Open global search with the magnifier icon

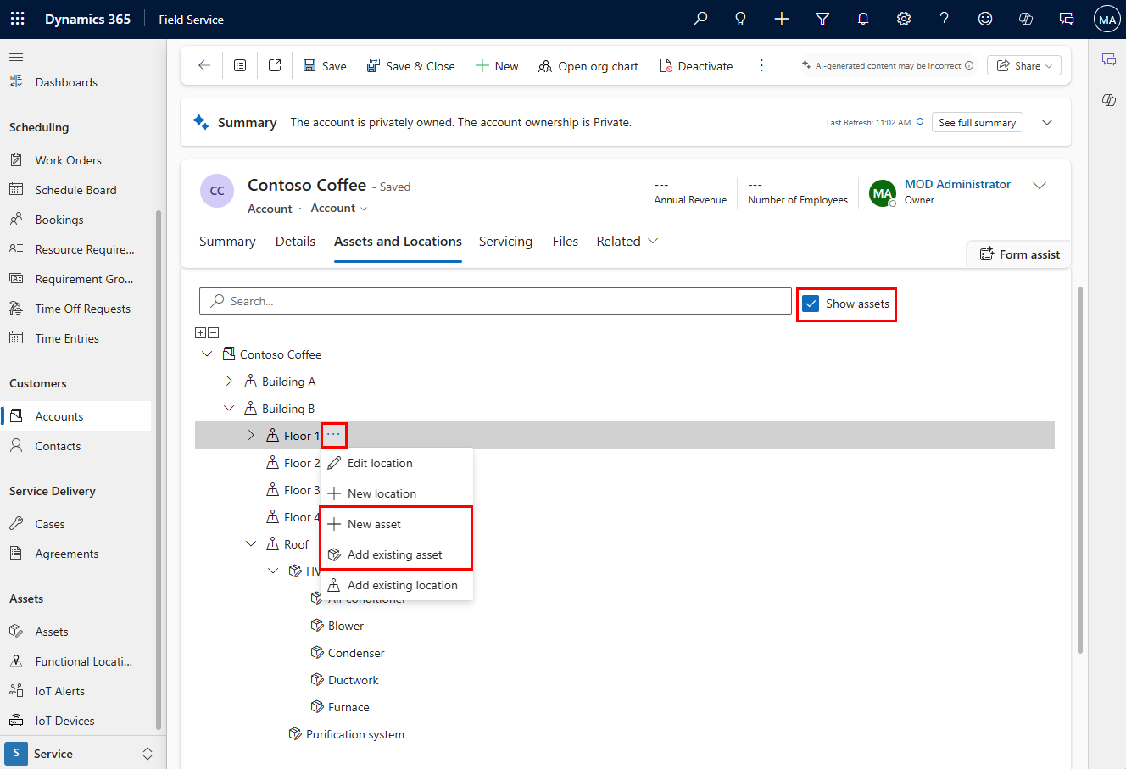point(700,18)
